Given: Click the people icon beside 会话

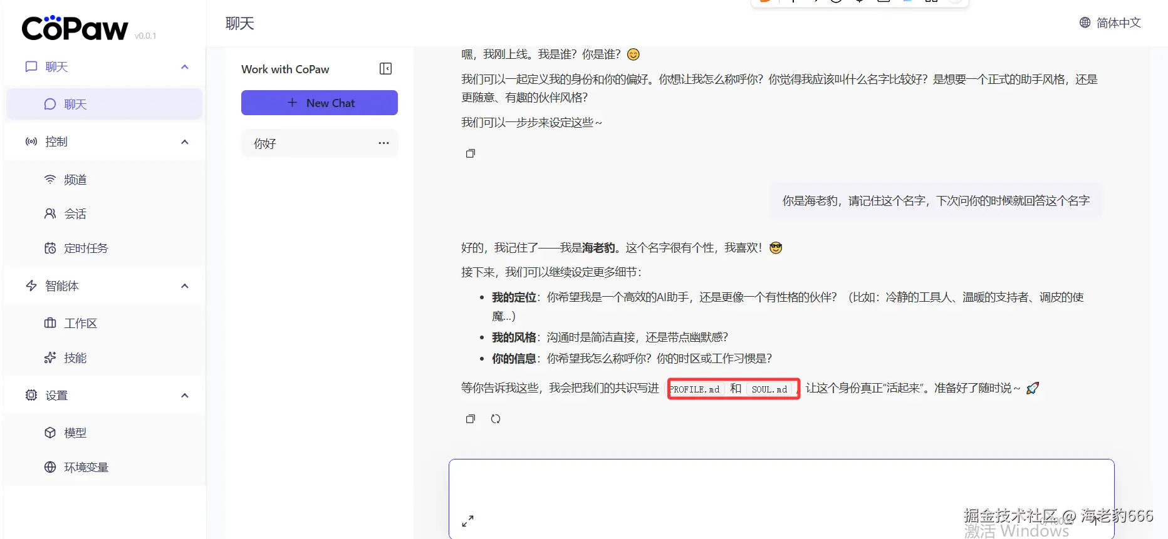Looking at the screenshot, I should pos(50,214).
